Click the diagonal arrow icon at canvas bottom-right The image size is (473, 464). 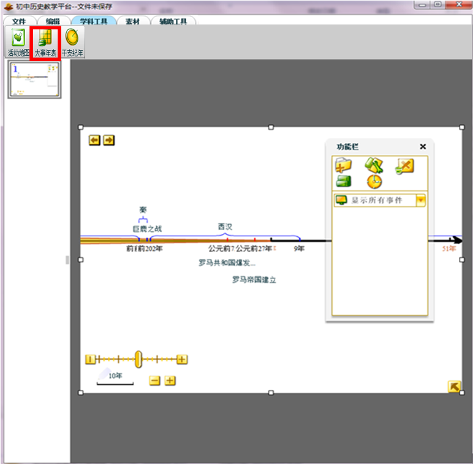pos(454,386)
